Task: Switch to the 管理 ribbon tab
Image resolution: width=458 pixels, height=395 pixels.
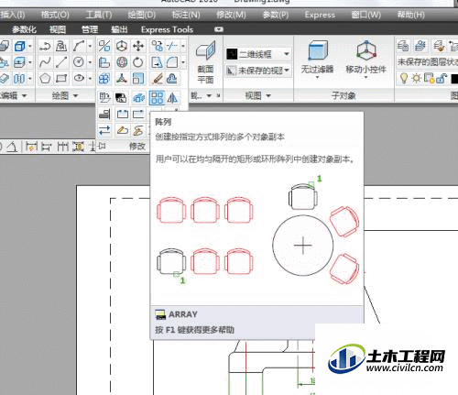Action: tap(90, 29)
